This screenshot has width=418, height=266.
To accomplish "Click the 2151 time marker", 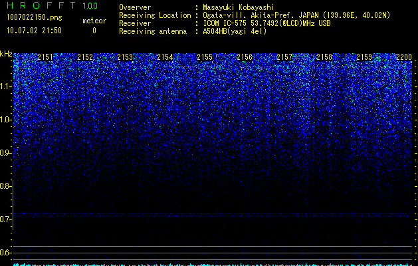I will [45, 57].
